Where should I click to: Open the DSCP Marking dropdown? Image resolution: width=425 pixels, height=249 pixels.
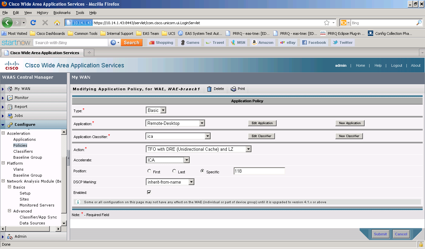[170, 182]
